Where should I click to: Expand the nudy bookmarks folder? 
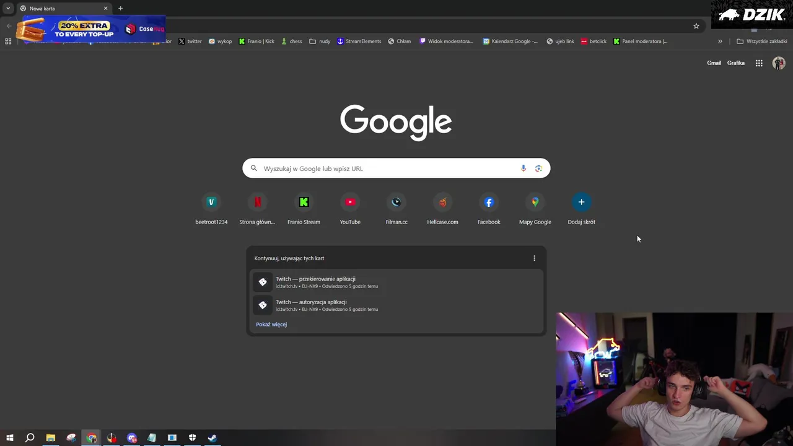point(320,42)
